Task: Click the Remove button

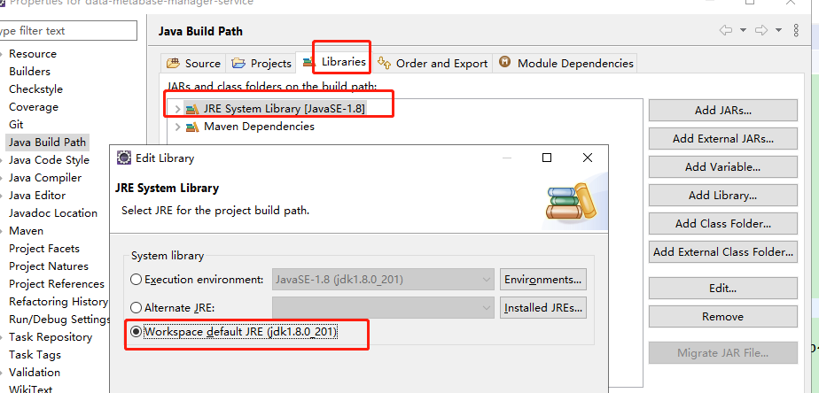Action: pyautogui.click(x=723, y=316)
